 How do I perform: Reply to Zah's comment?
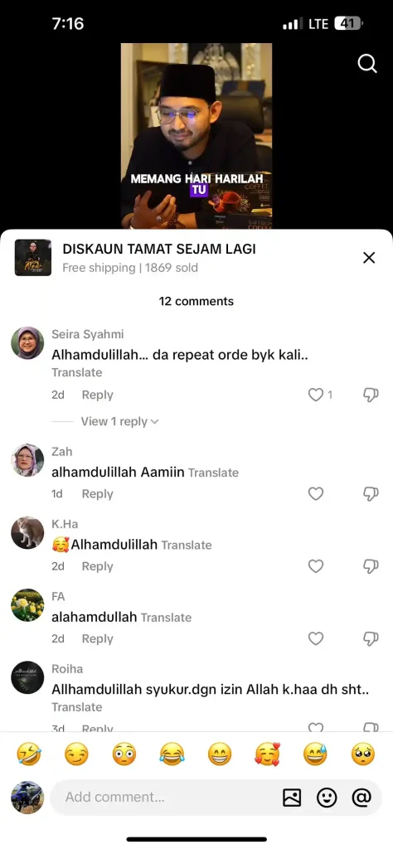98,494
